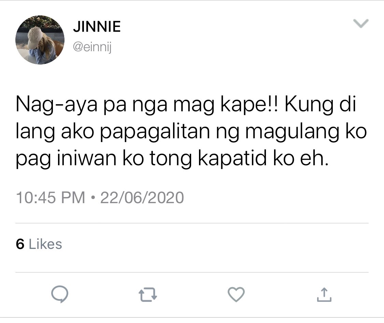The width and height of the screenshot is (384, 323).
Task: Click the word Likes beside the count
Action: [x=45, y=244]
